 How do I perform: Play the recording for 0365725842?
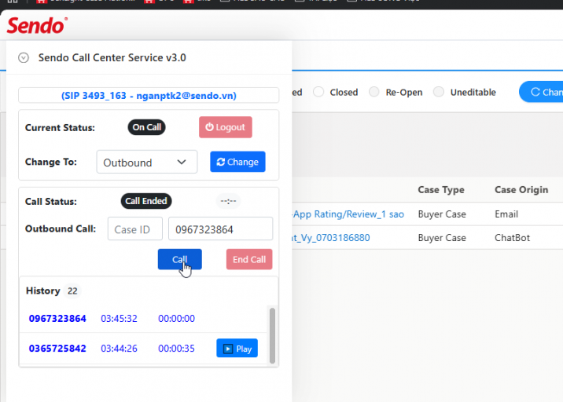237,348
